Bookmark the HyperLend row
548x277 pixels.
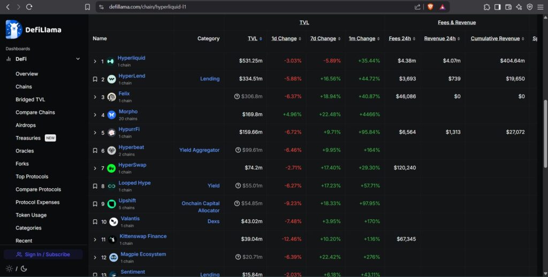point(95,79)
